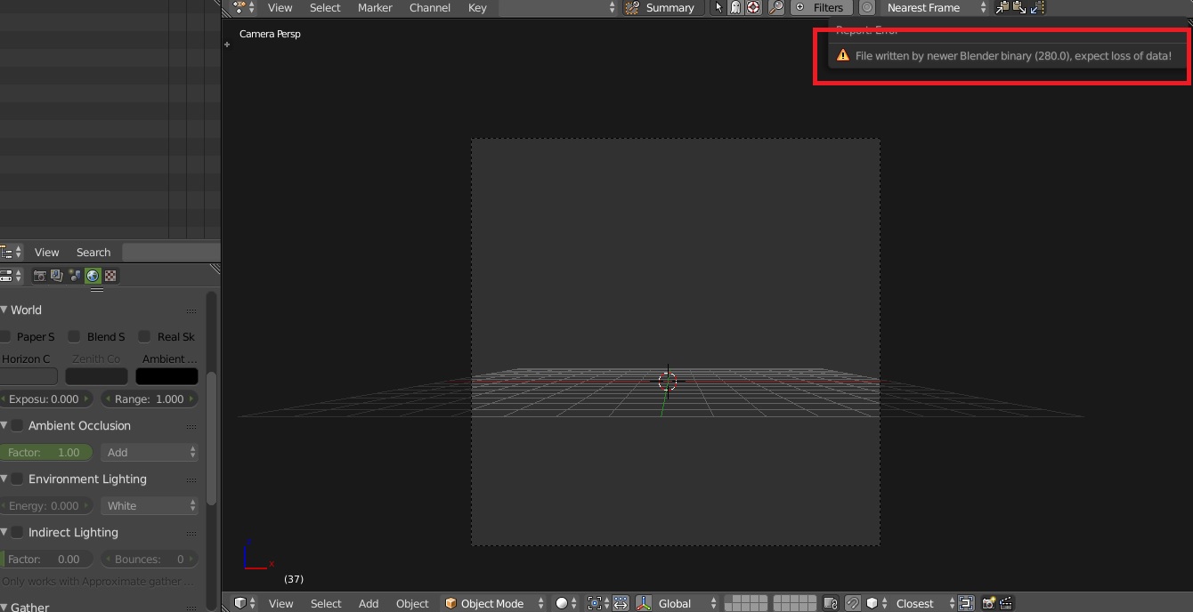Open the Render properties camera tab

(39, 276)
